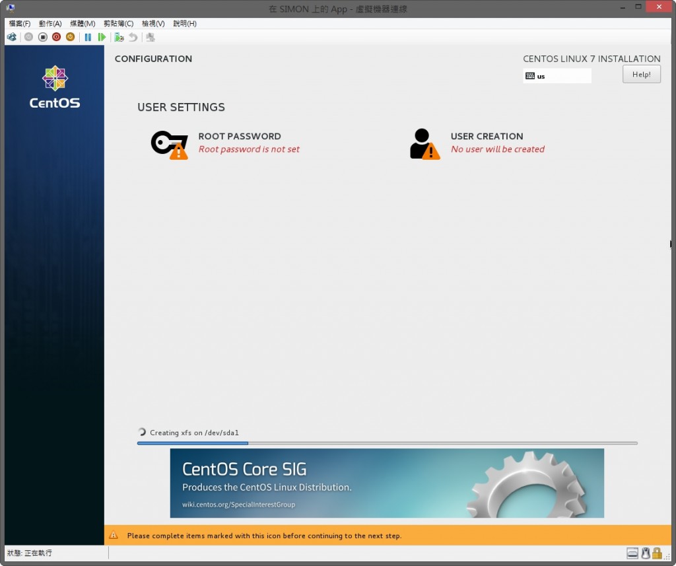The height and width of the screenshot is (566, 676).
Task: Click the busy spinner beside Creating xfs
Action: 142,432
